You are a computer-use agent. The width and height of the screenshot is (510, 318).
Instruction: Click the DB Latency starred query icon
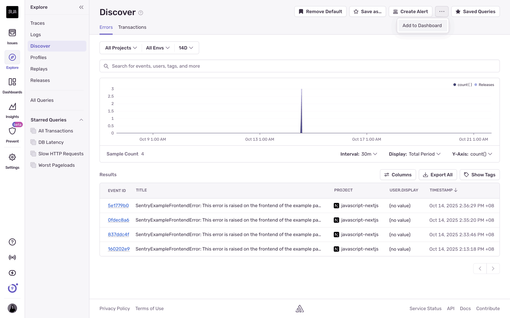coord(33,142)
